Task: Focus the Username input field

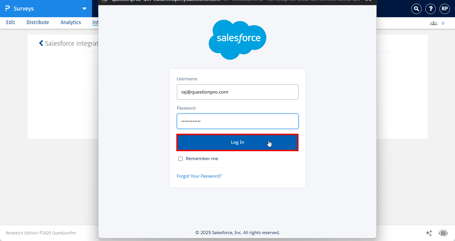Action: 238,92
